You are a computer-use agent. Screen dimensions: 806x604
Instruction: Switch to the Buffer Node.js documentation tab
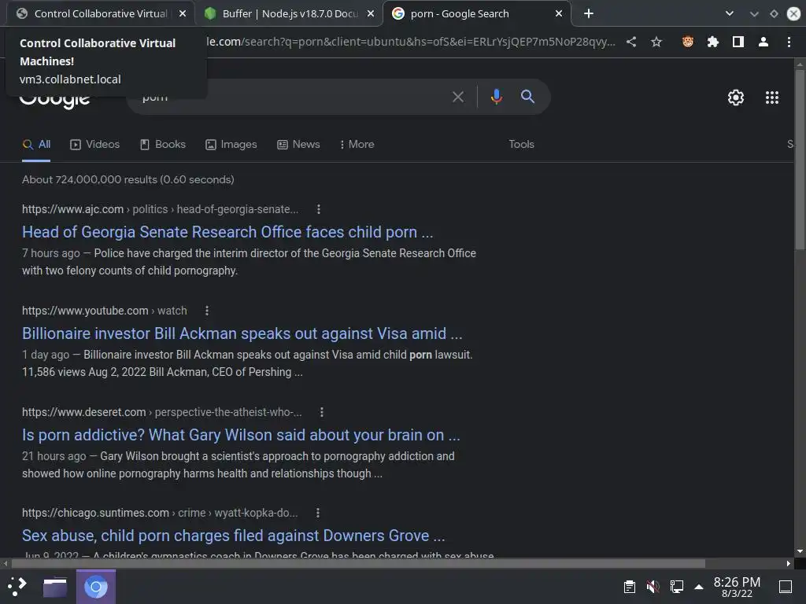tap(288, 14)
